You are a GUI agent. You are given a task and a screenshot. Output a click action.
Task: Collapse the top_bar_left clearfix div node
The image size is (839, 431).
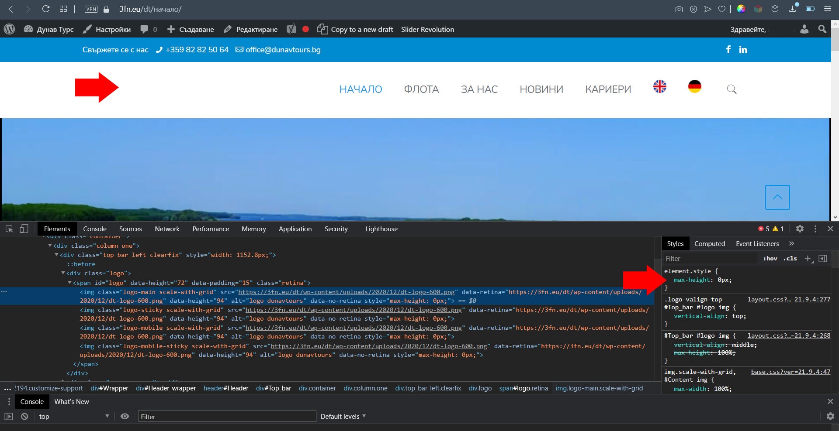(x=56, y=255)
